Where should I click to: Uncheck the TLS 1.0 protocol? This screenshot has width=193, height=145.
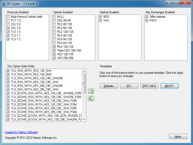click(8, 32)
